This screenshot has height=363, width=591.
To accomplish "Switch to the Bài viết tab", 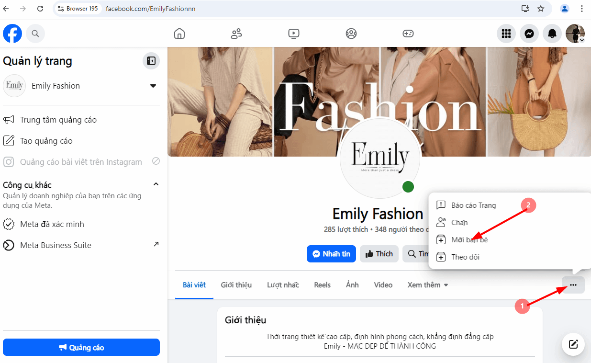I will tap(194, 285).
